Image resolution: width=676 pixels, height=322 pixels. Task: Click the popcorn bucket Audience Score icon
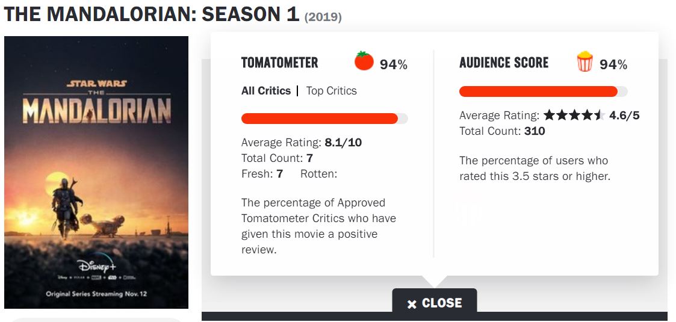tap(585, 62)
